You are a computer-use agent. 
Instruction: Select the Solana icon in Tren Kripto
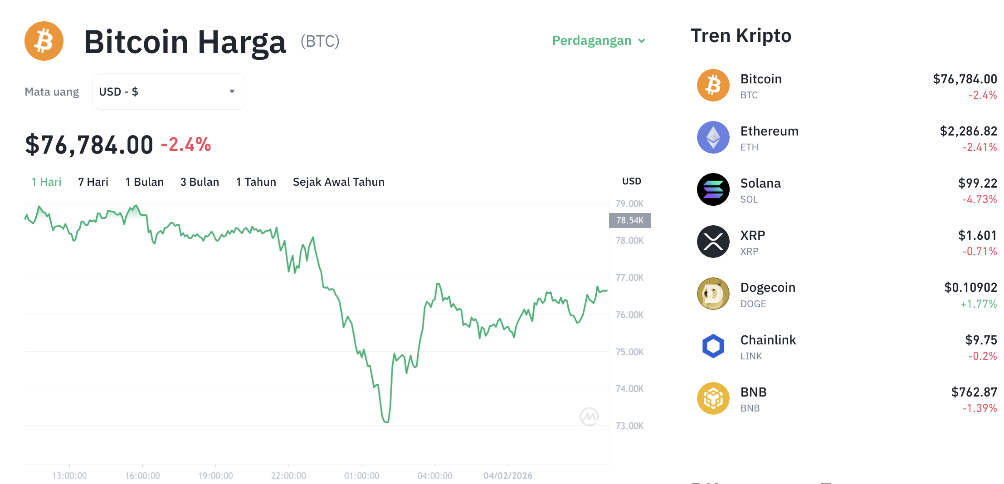[713, 189]
